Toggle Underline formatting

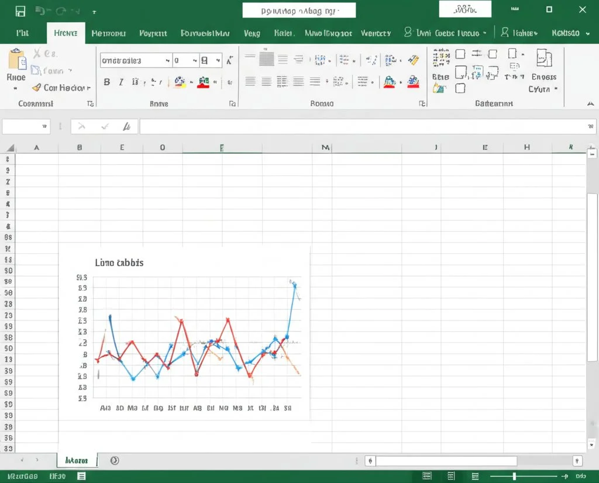[x=135, y=82]
